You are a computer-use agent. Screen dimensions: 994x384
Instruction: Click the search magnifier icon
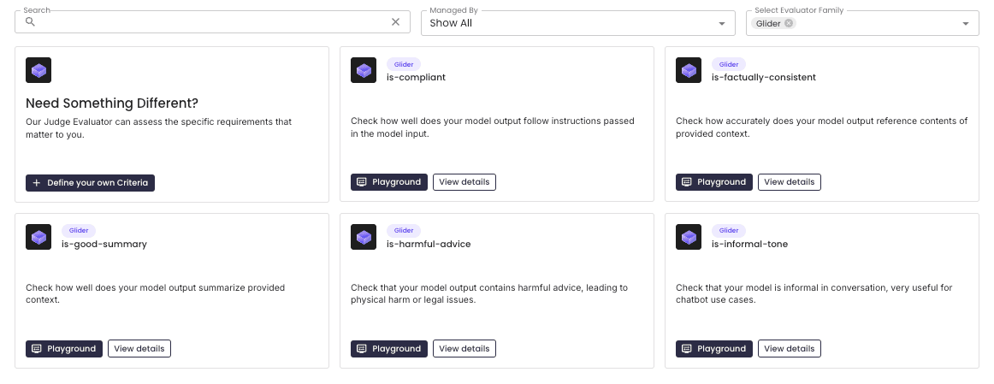tap(30, 22)
